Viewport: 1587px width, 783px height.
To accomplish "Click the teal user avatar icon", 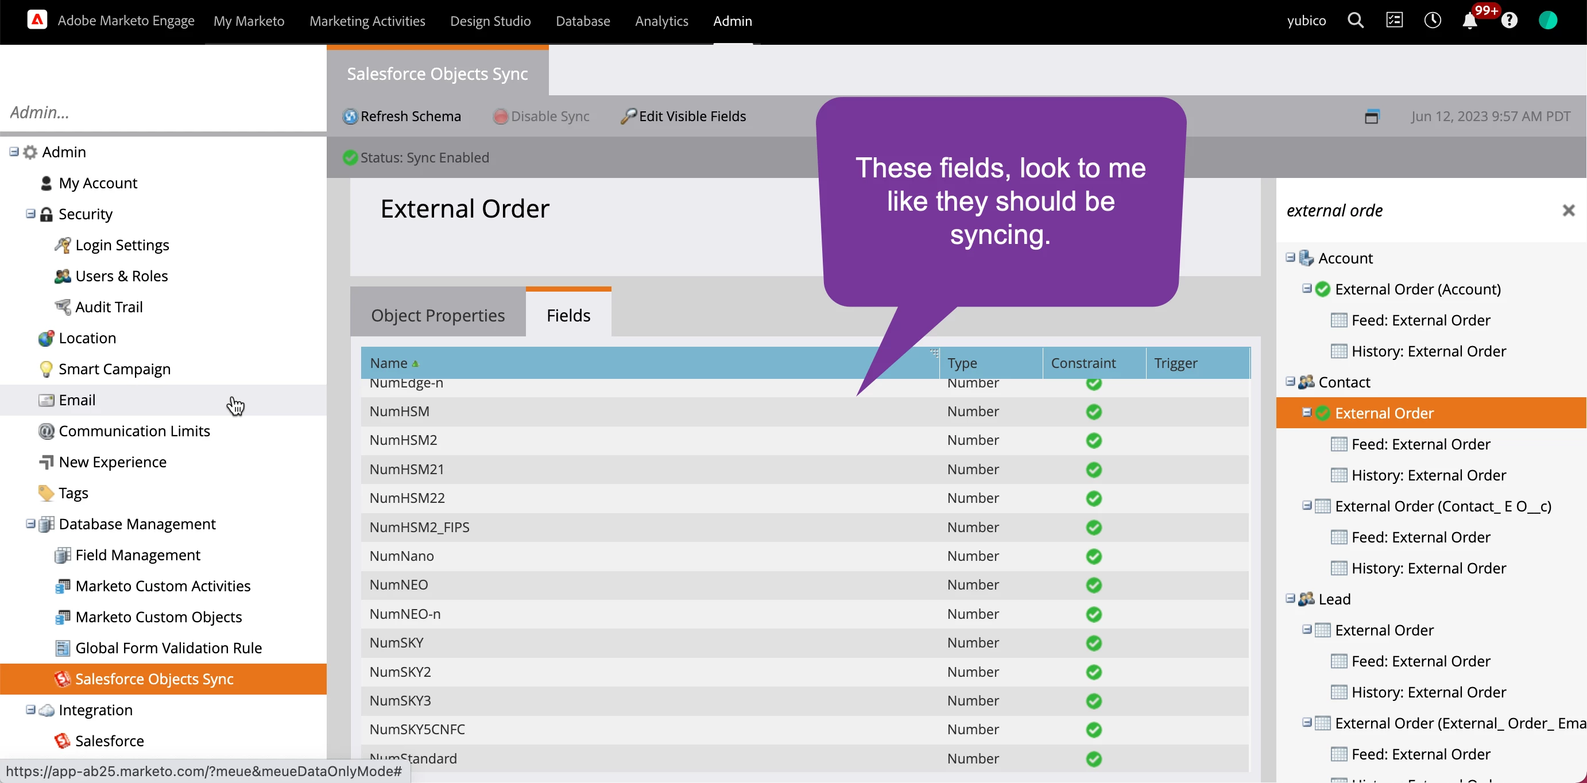I will [x=1547, y=20].
